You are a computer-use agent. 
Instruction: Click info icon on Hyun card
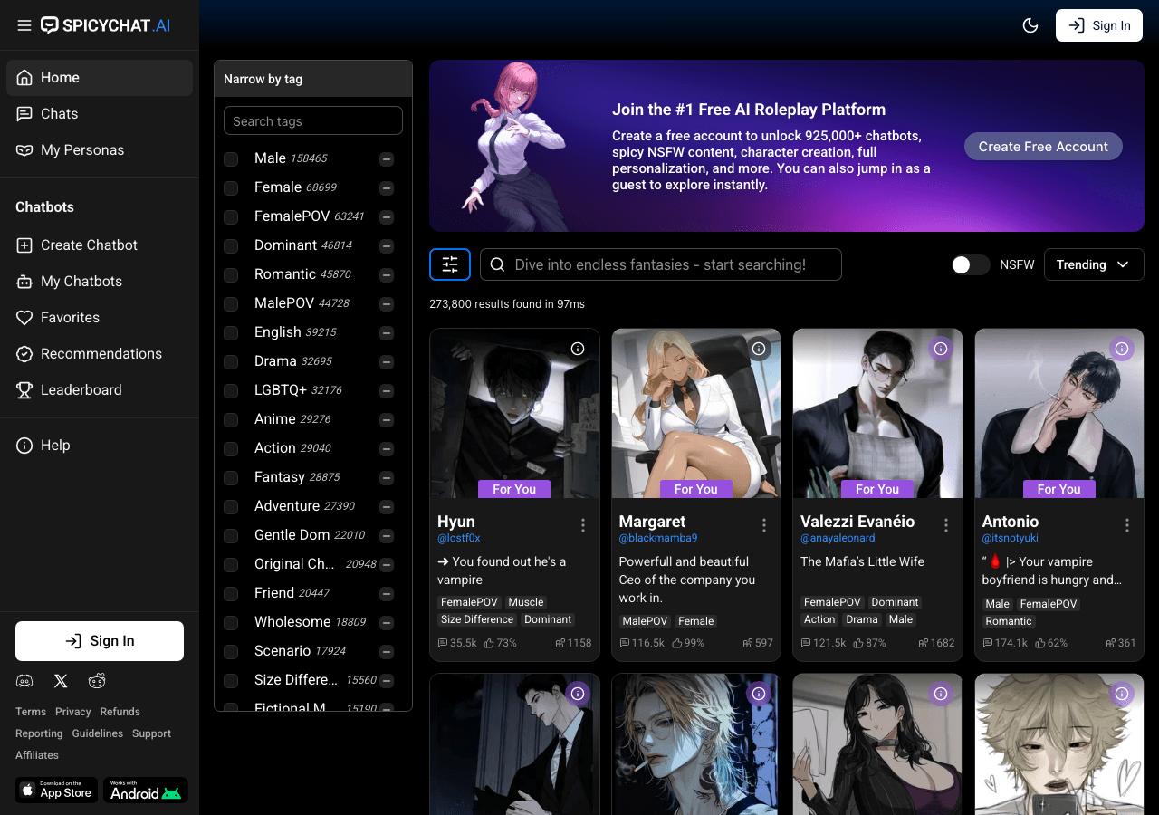tap(578, 349)
